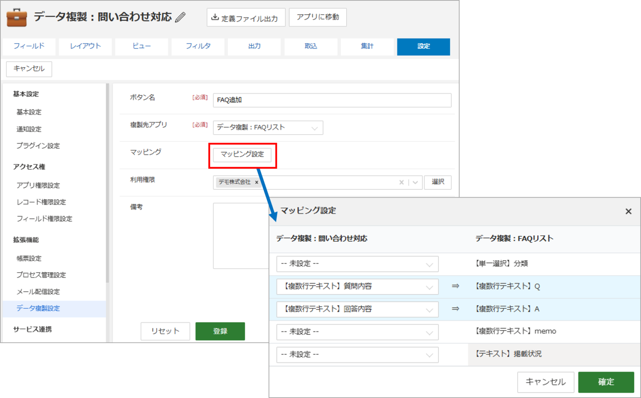Click the 備考 text area
Image resolution: width=641 pixels, height=398 pixels.
pyautogui.click(x=241, y=236)
